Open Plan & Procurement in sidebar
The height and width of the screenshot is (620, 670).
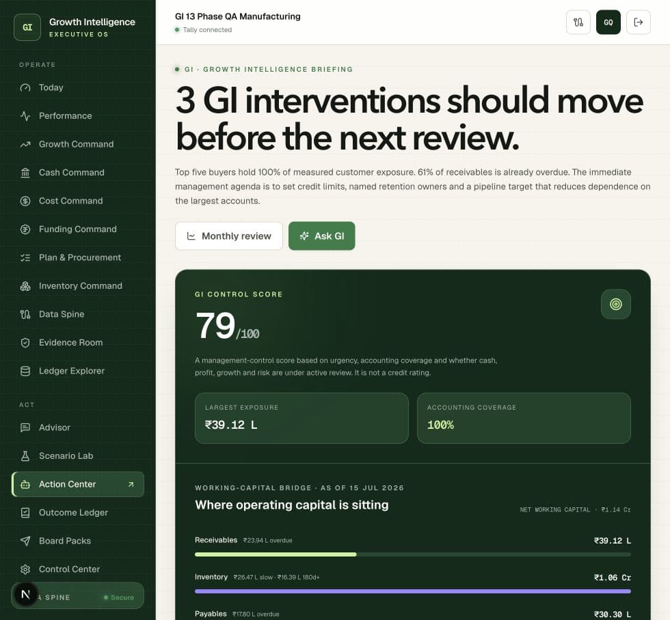78,257
